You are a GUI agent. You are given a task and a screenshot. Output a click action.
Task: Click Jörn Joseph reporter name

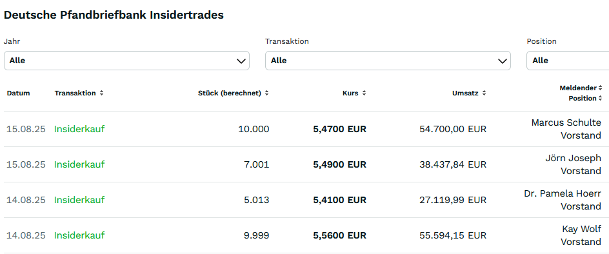tap(574, 158)
